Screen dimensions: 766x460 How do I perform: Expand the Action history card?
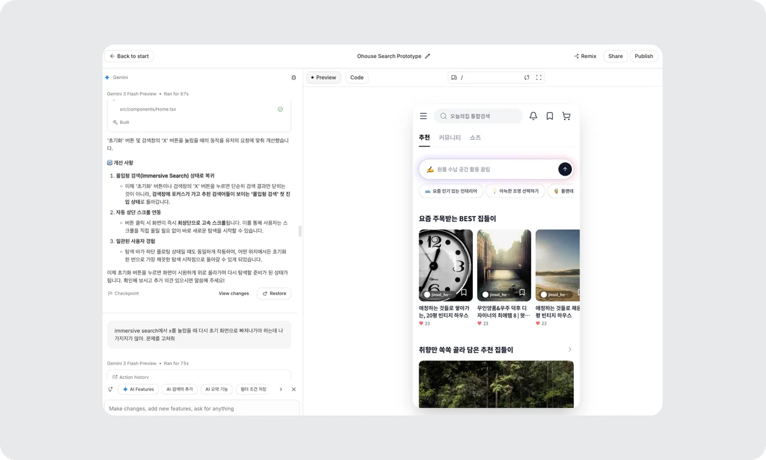[x=199, y=376]
